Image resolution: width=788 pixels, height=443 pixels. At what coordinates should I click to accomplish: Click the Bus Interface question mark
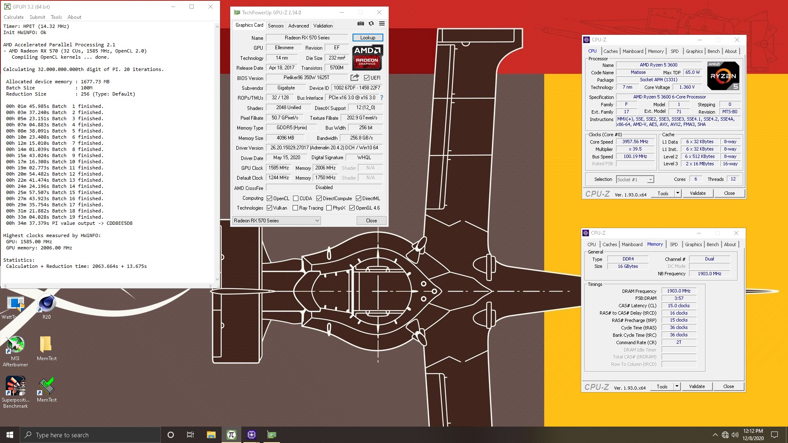click(382, 98)
